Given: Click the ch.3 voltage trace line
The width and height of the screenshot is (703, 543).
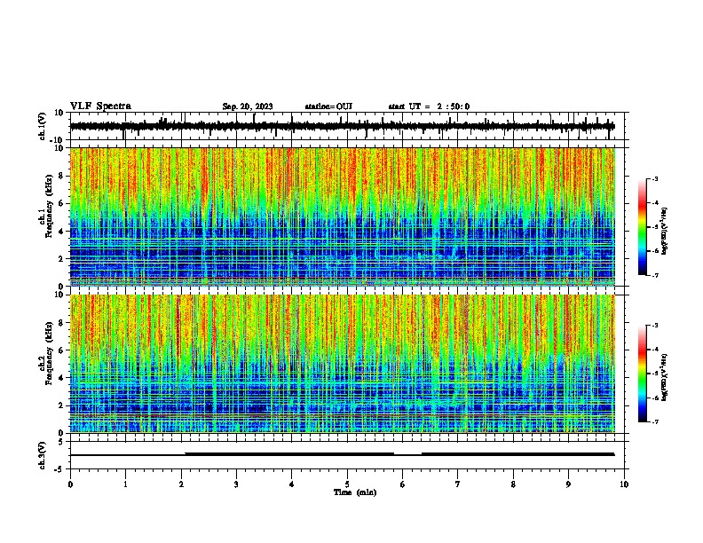Looking at the screenshot, I should click(343, 454).
